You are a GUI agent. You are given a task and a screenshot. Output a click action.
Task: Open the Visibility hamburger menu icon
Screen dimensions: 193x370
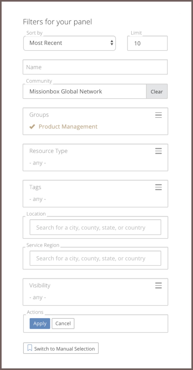click(x=158, y=286)
